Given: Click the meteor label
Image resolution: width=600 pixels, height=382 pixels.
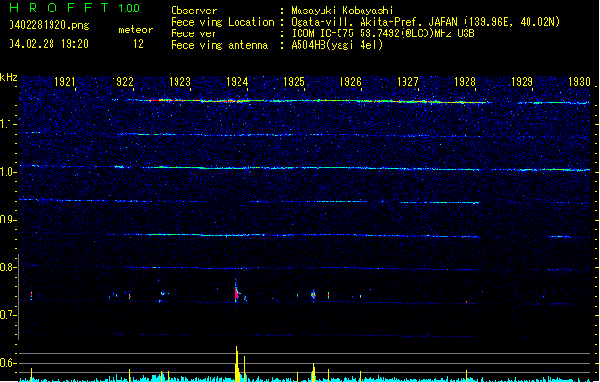Looking at the screenshot, I should [x=135, y=30].
